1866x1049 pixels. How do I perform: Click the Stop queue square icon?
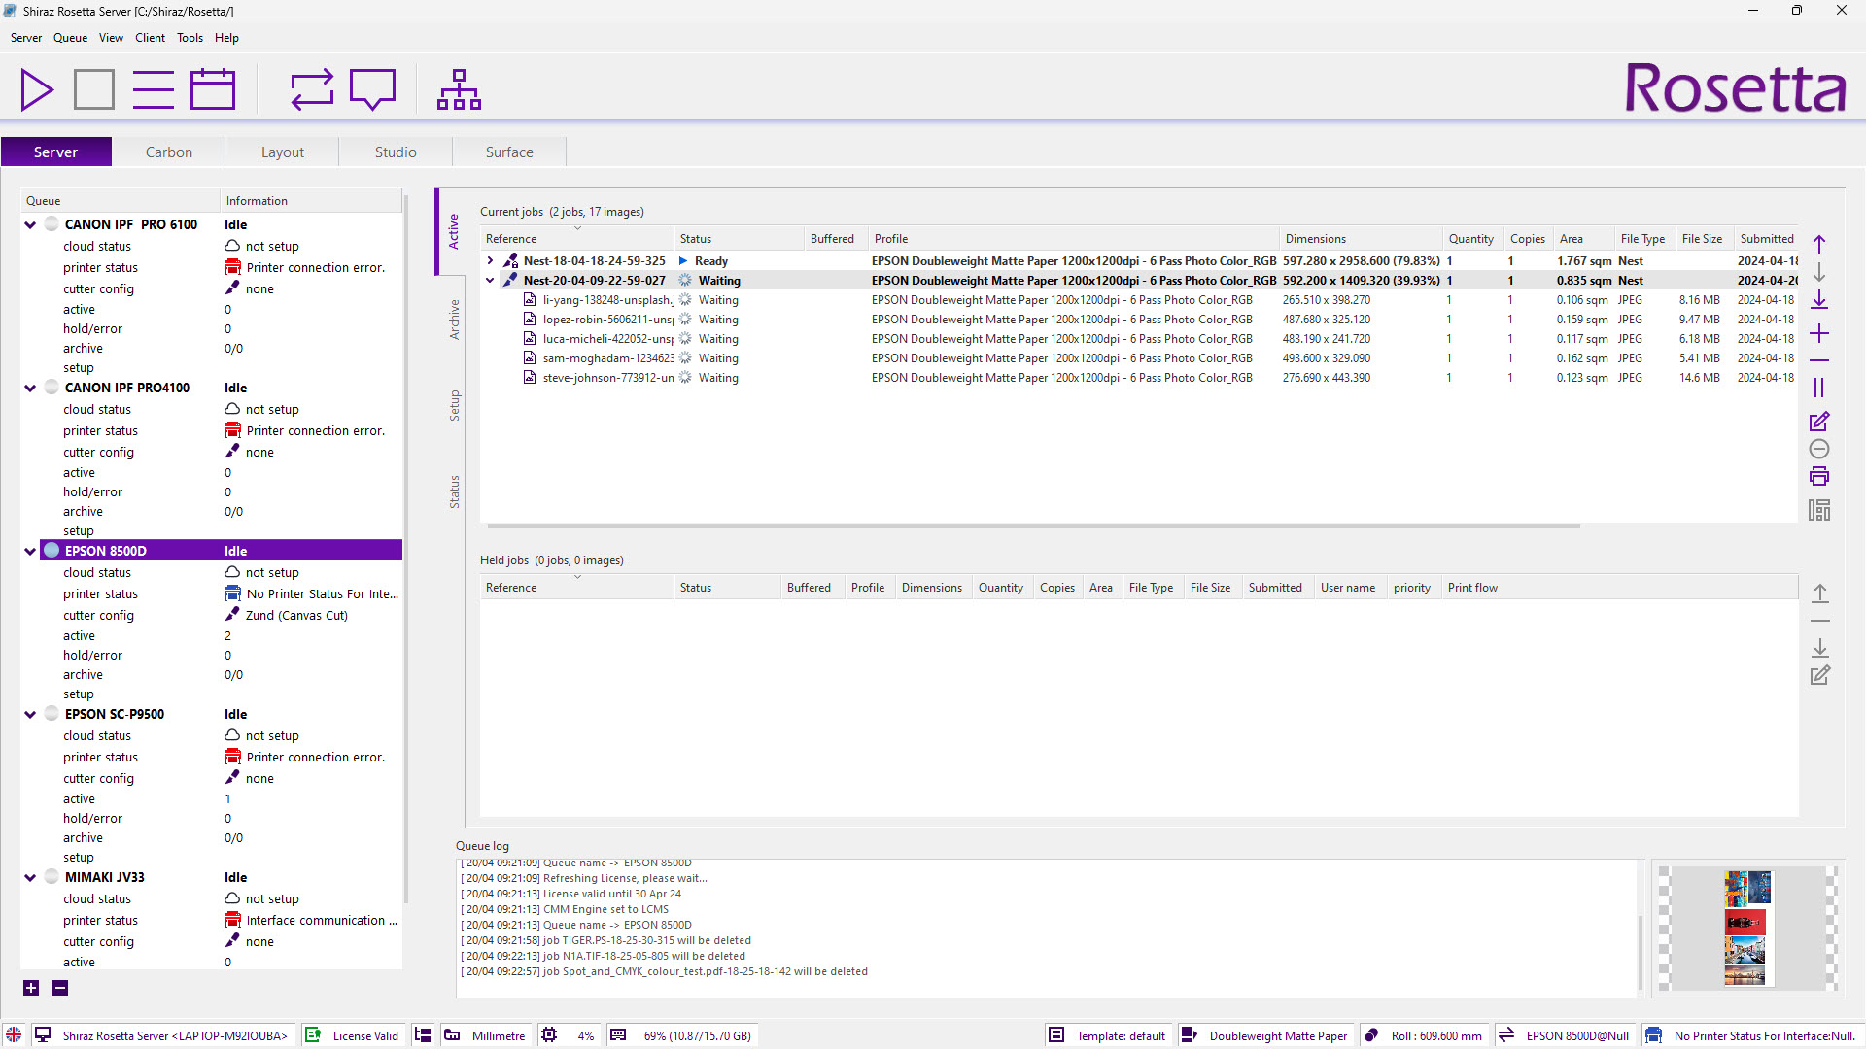point(94,89)
